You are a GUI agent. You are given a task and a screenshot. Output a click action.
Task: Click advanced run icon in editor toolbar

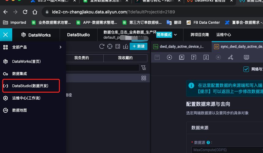pyautogui.click(x=182, y=57)
